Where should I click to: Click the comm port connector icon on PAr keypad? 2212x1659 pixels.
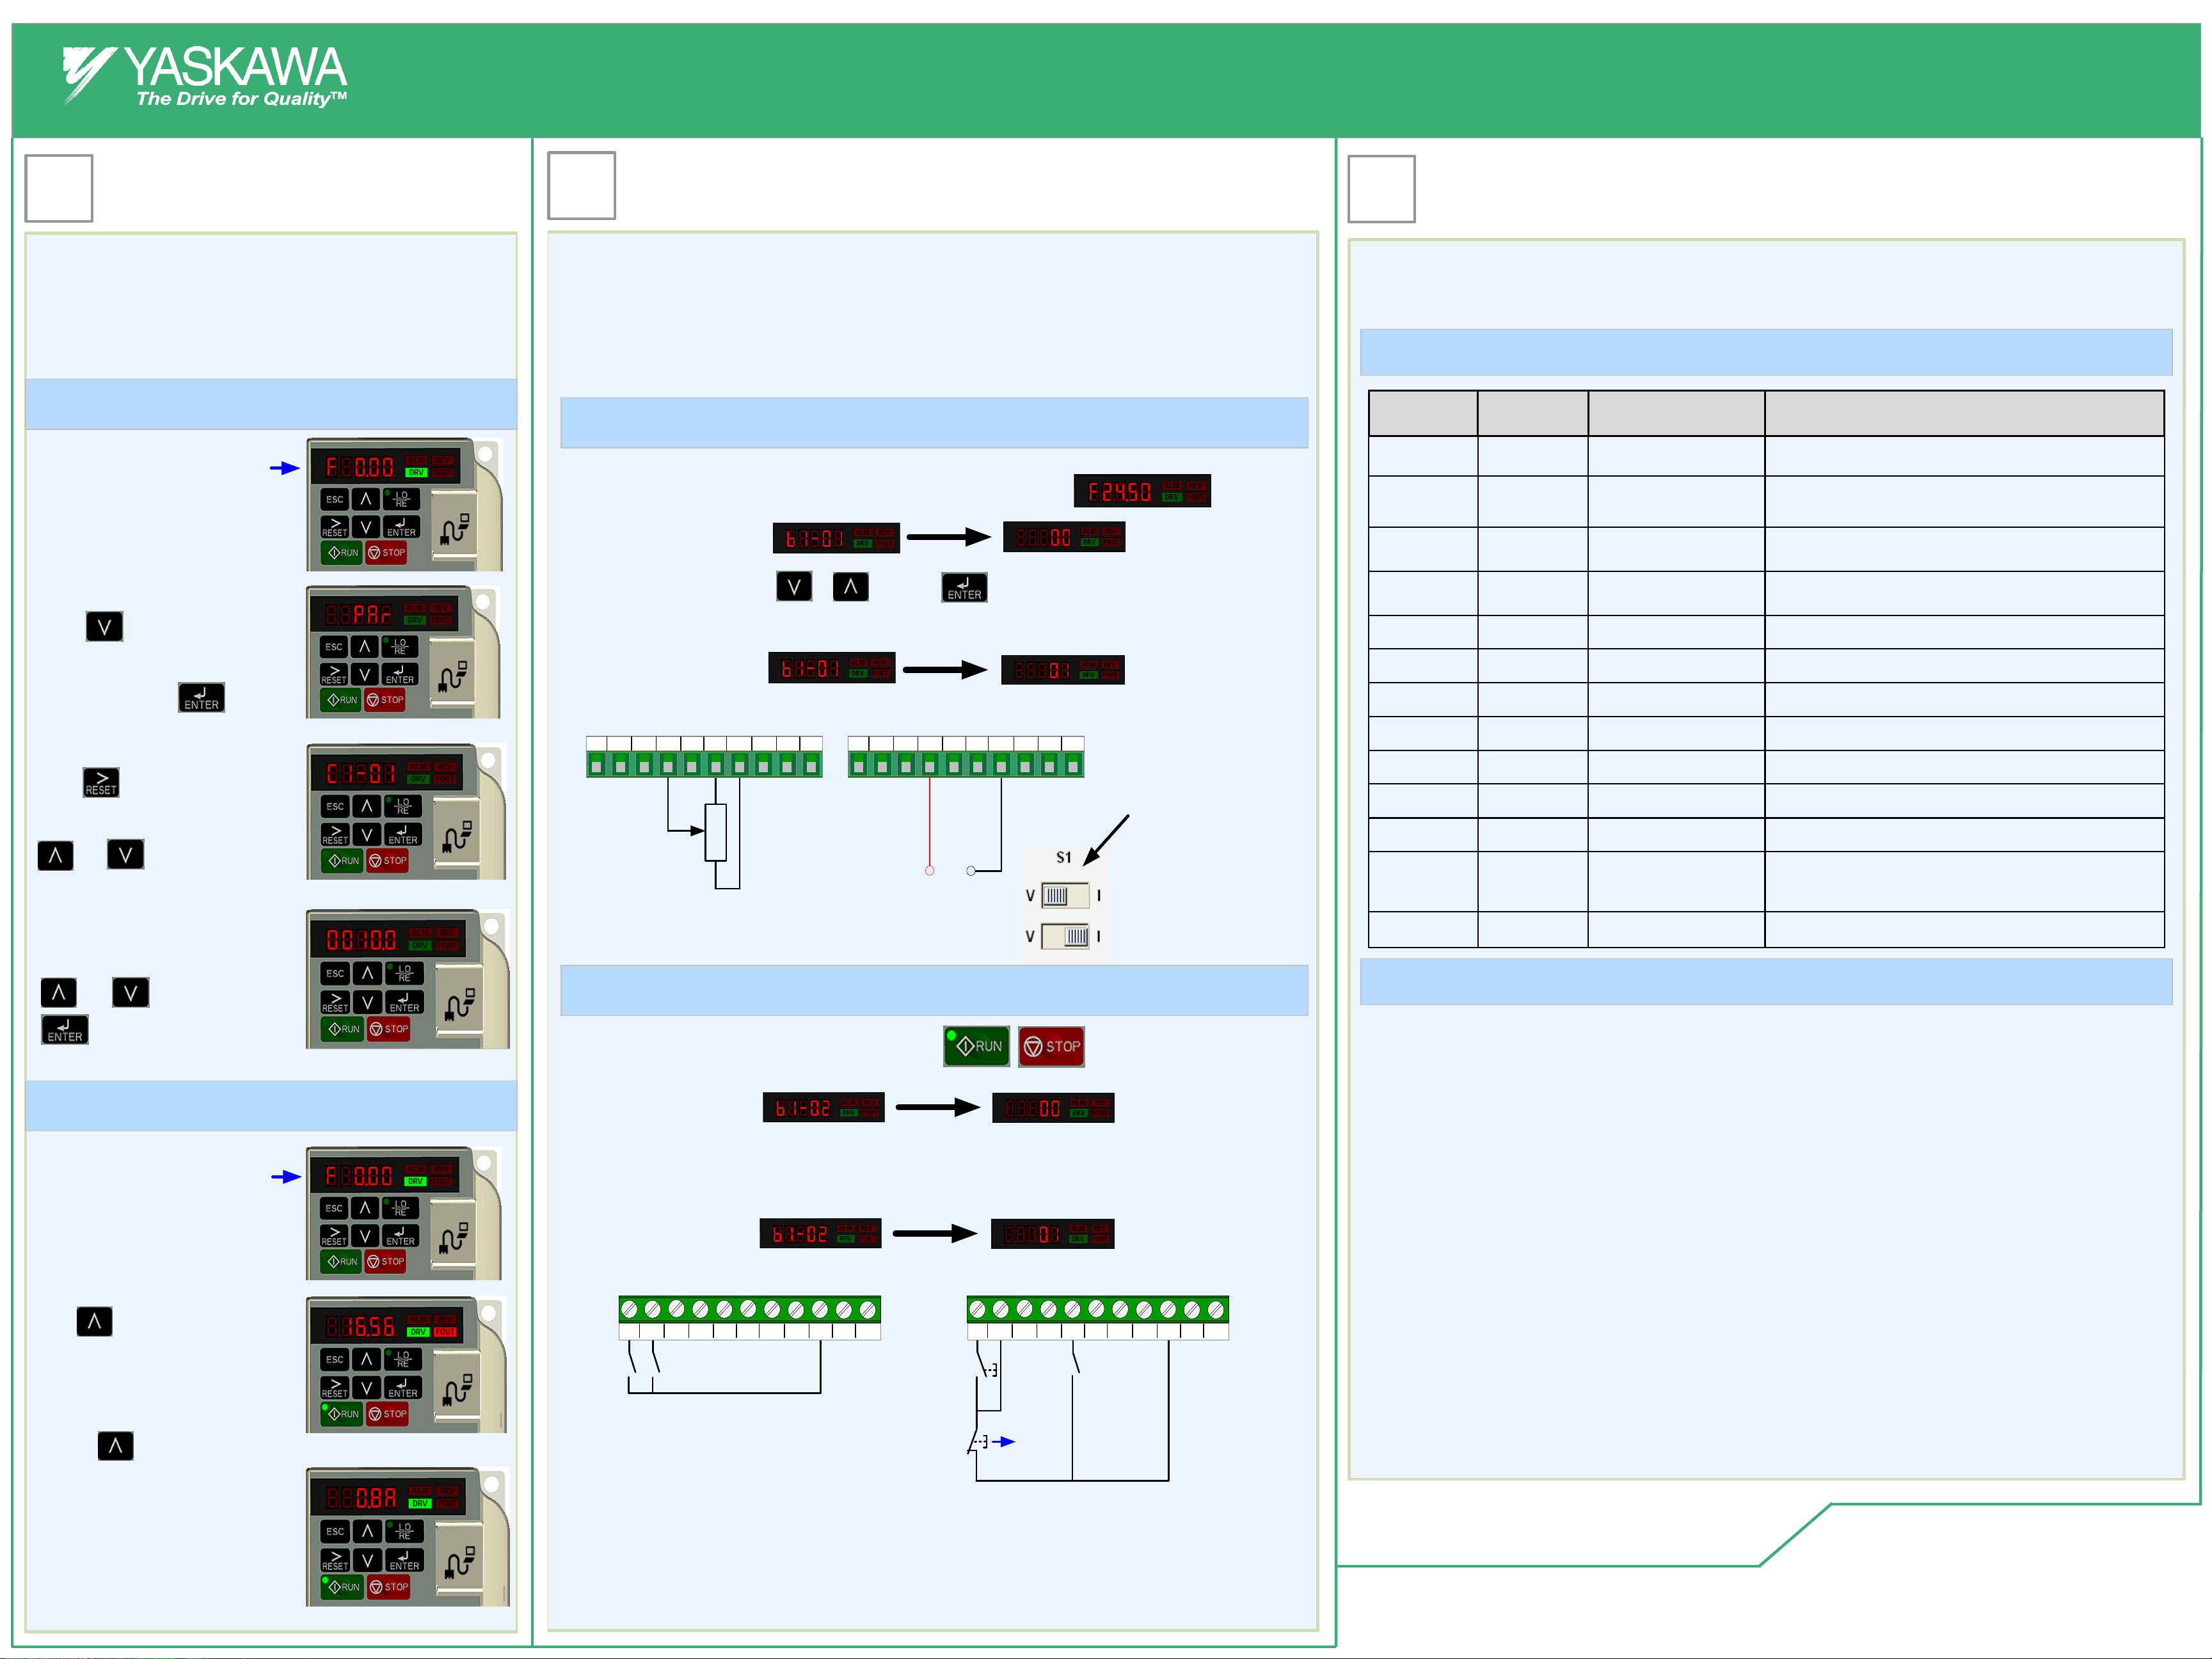pyautogui.click(x=453, y=677)
